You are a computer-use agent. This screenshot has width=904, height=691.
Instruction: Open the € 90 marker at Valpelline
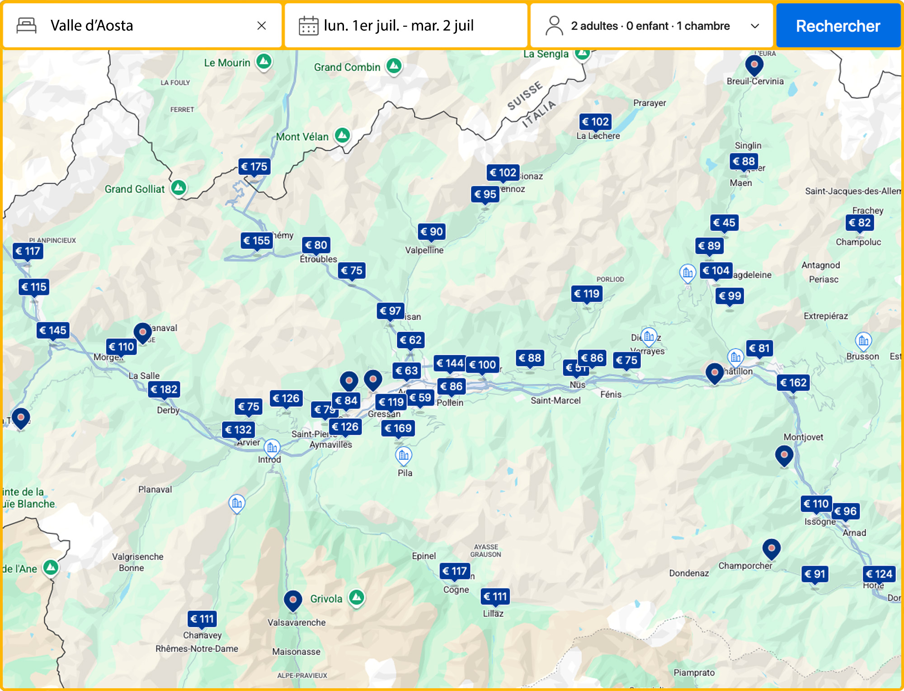click(x=432, y=232)
